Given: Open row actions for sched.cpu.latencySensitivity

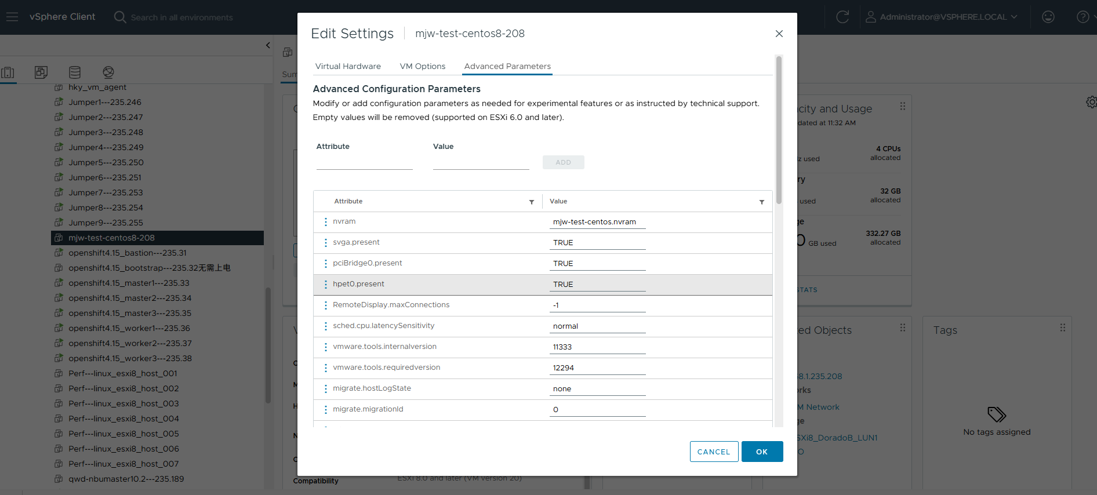Looking at the screenshot, I should tap(325, 326).
